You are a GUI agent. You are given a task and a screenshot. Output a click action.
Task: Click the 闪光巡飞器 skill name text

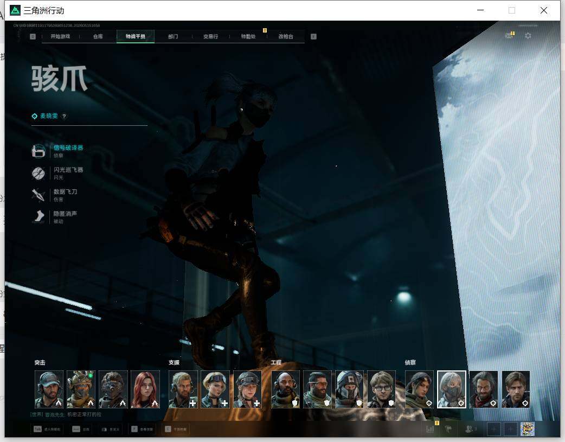click(x=68, y=169)
